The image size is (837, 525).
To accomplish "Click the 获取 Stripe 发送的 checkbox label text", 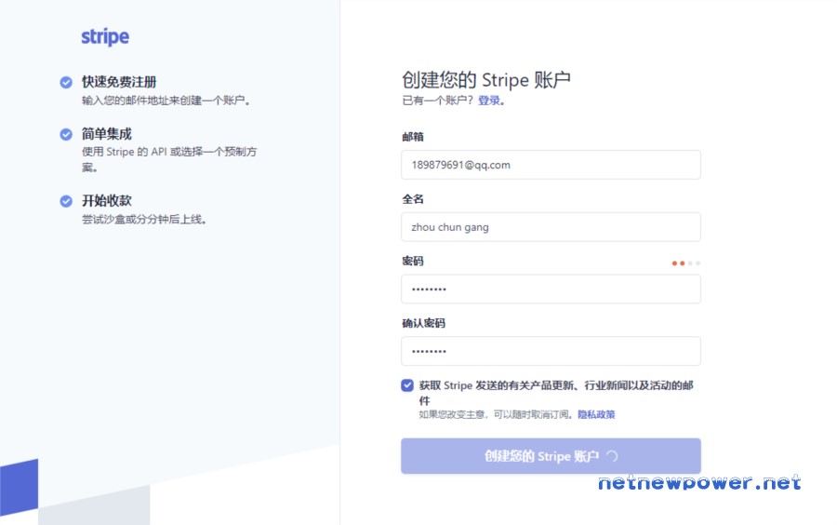I will [556, 393].
